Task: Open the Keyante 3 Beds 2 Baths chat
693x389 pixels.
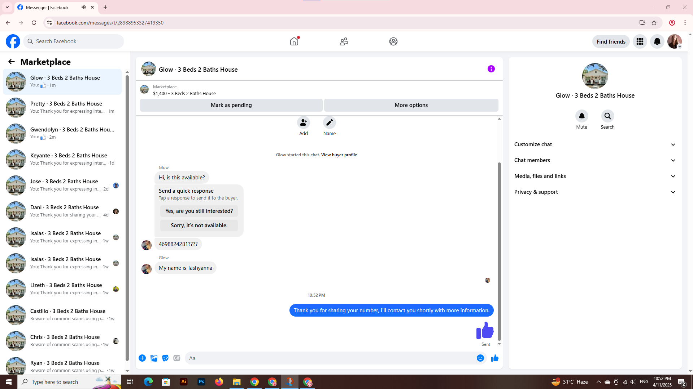Action: coord(62,159)
